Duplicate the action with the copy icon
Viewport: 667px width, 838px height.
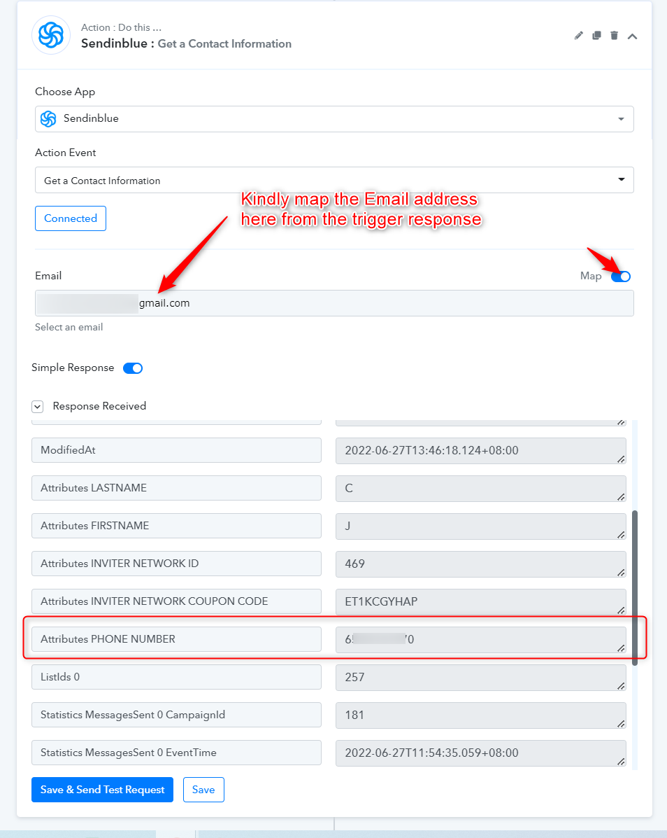(596, 36)
